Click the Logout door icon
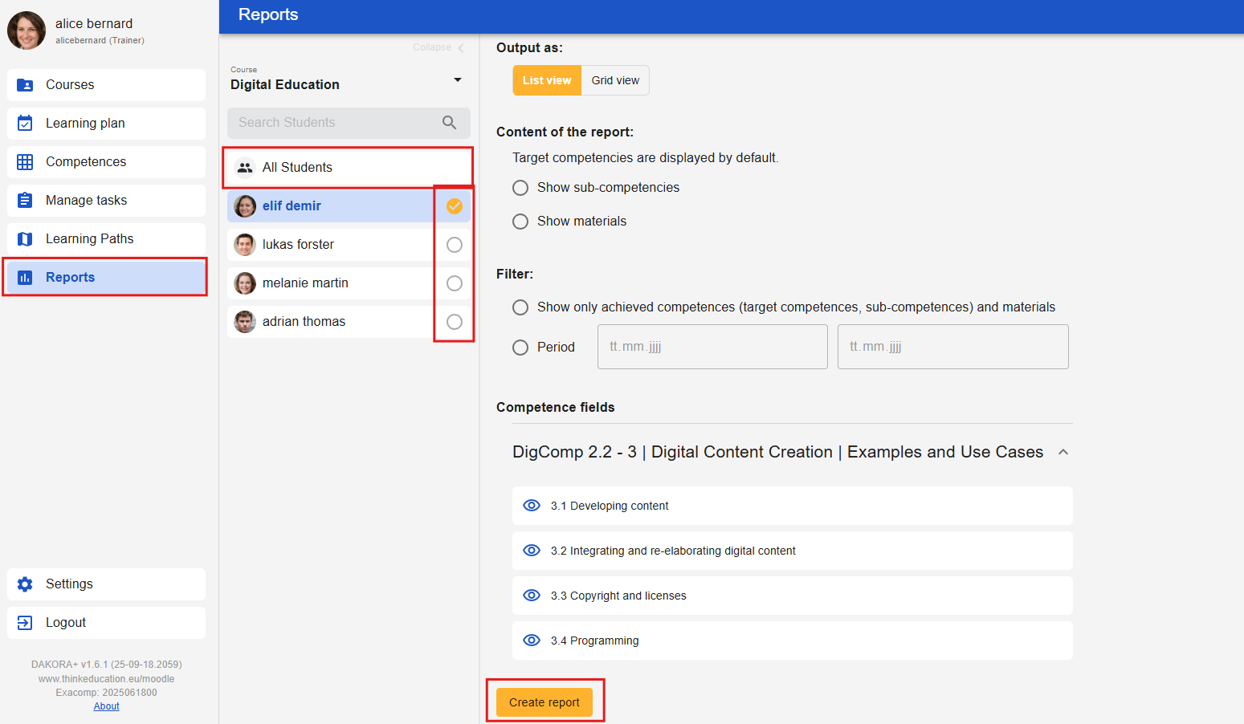 25,623
